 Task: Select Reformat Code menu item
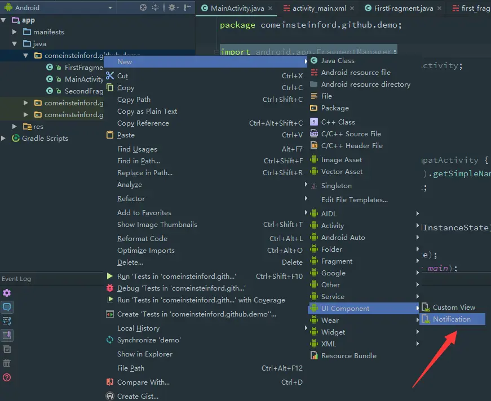(206, 238)
